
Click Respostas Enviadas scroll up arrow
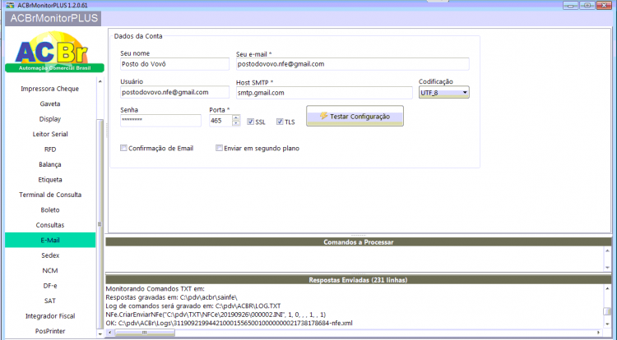point(608,288)
